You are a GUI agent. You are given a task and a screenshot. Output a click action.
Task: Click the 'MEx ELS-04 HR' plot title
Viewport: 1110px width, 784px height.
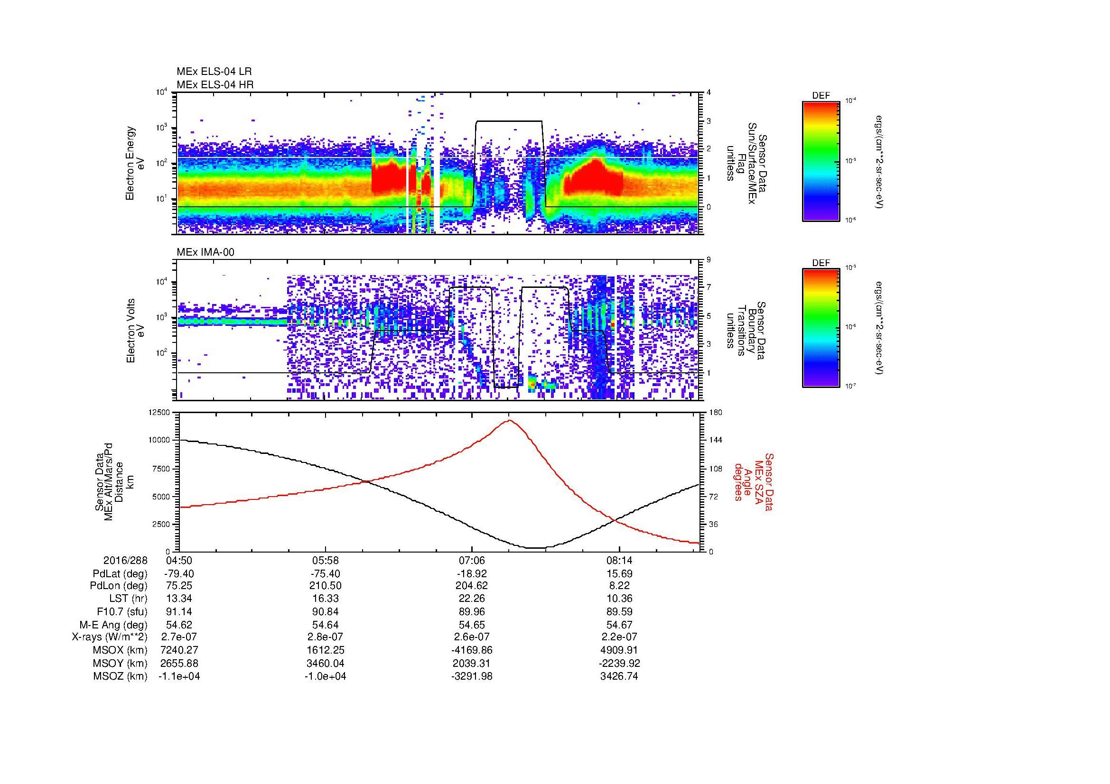(215, 85)
